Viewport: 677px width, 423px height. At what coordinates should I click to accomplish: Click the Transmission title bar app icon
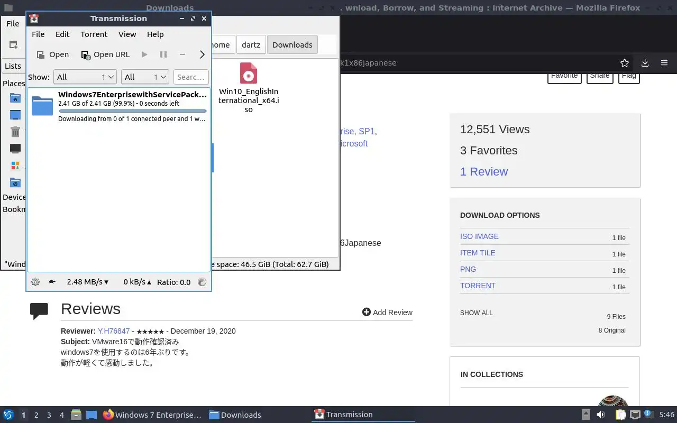34,19
